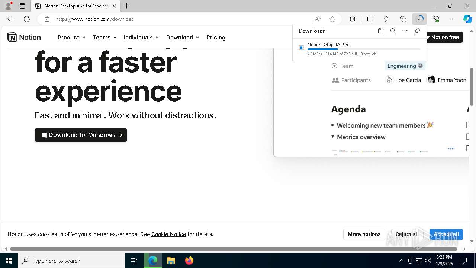This screenshot has height=268, width=476.
Task: Toggle Split screen icon
Action: [x=370, y=19]
